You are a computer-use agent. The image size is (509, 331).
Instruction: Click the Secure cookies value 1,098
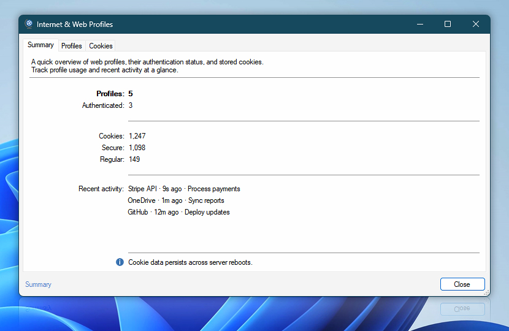[137, 148]
